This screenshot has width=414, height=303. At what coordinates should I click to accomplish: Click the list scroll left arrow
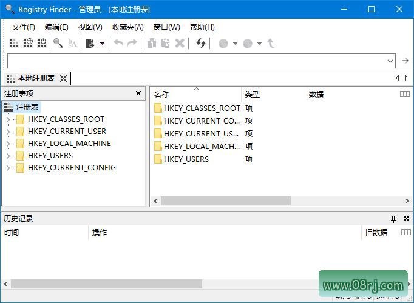point(155,201)
